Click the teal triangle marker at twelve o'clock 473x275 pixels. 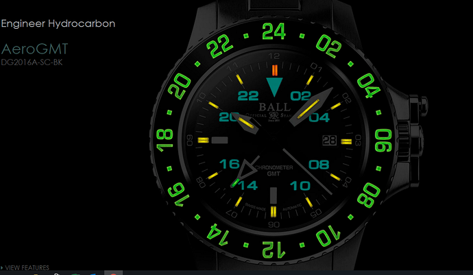(274, 87)
